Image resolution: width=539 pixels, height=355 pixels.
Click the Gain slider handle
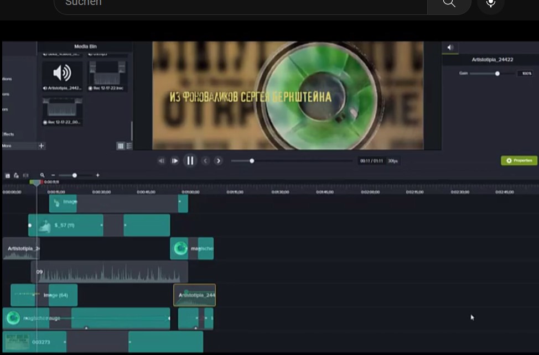(497, 74)
